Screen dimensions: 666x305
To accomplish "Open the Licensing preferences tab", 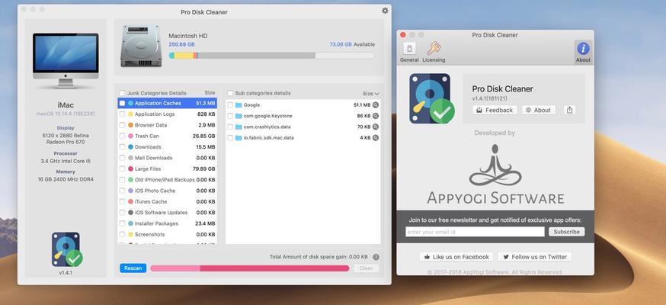I will pyautogui.click(x=434, y=53).
